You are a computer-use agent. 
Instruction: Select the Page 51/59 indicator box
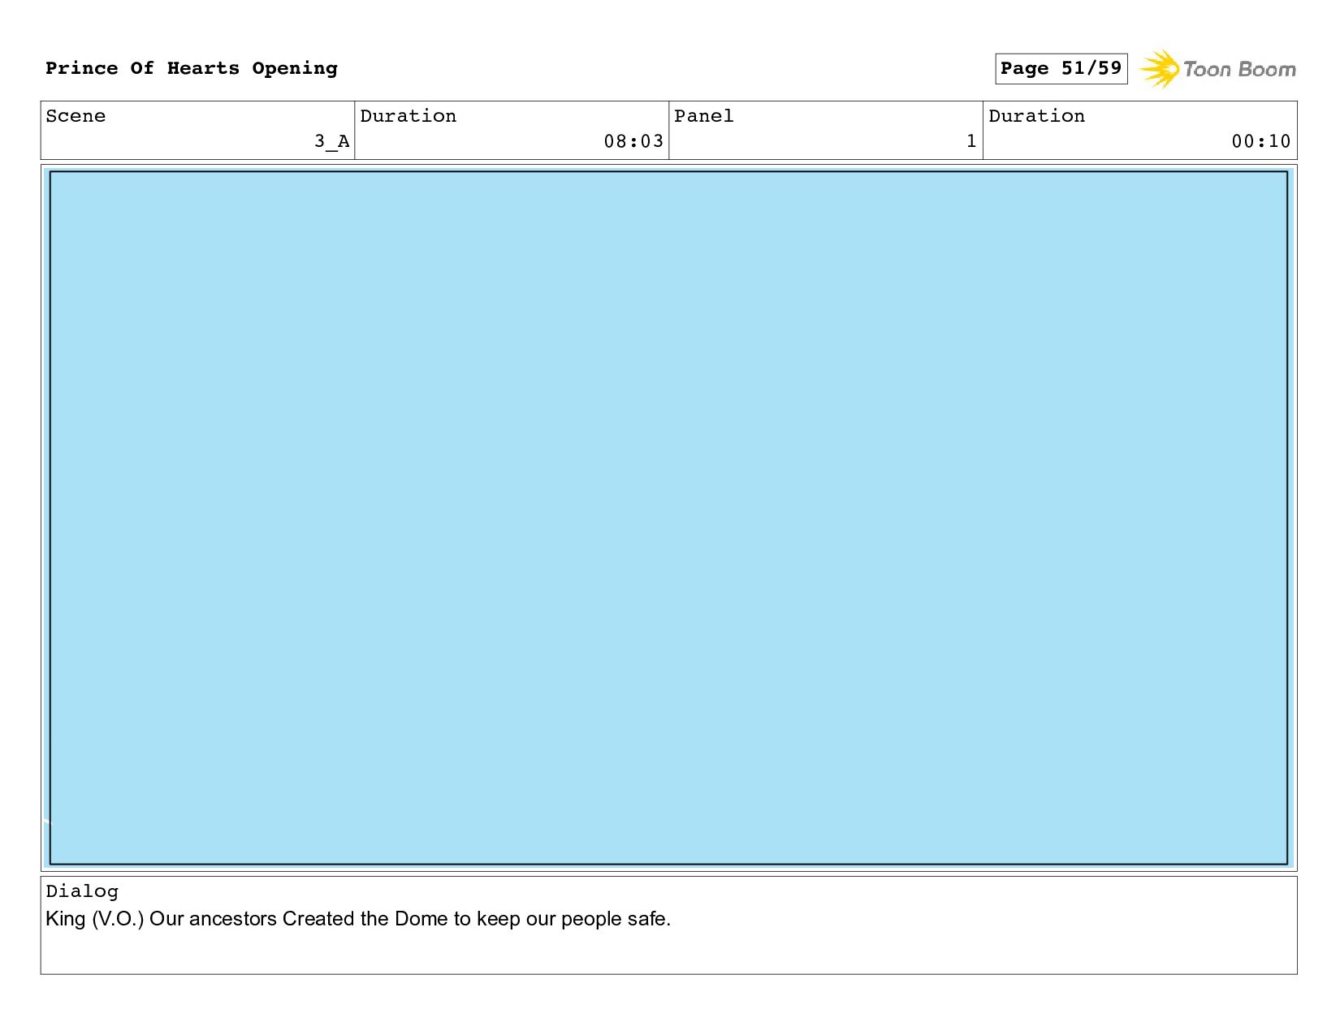pyautogui.click(x=1061, y=68)
